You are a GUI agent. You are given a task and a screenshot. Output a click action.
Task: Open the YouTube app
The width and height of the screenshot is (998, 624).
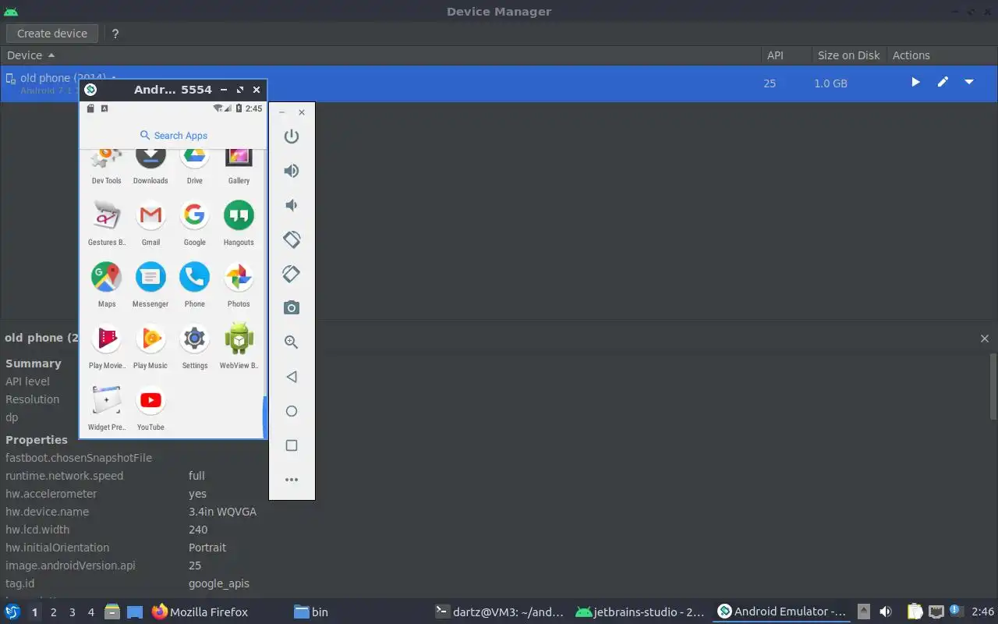pyautogui.click(x=150, y=407)
